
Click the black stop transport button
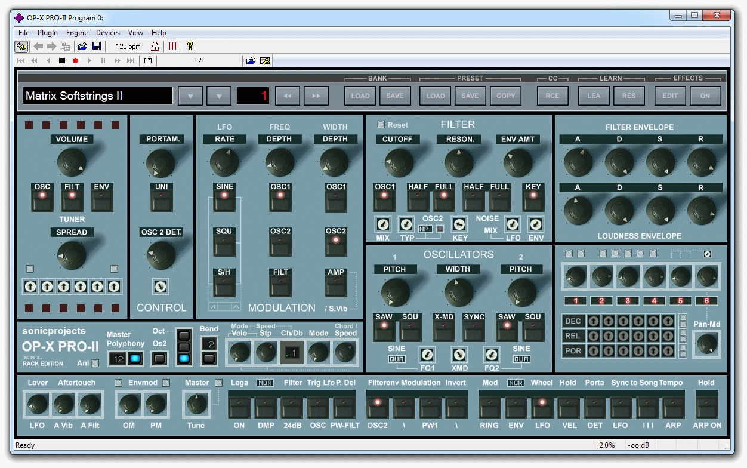[x=62, y=60]
